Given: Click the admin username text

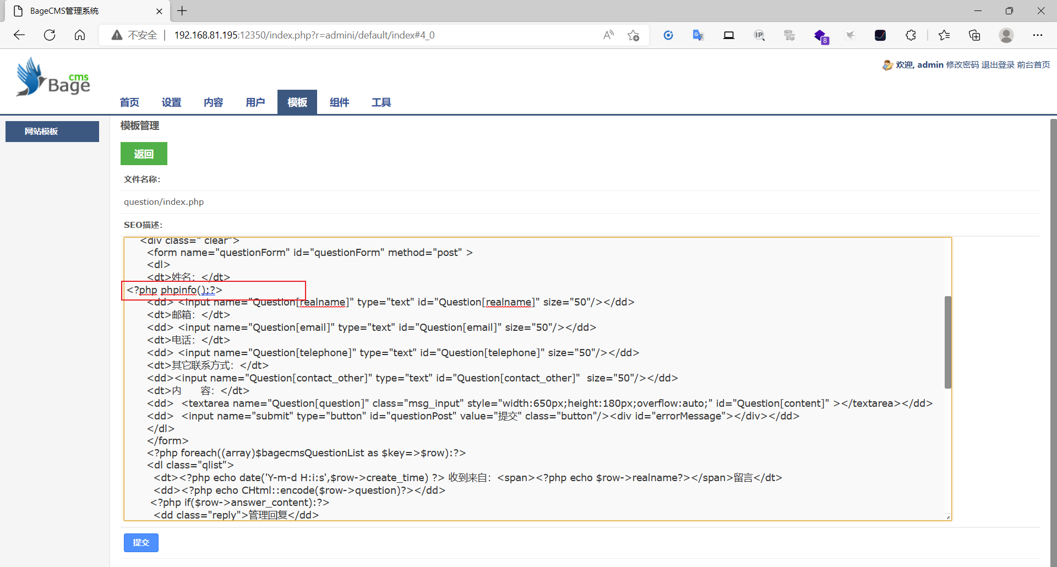Looking at the screenshot, I should tap(930, 65).
